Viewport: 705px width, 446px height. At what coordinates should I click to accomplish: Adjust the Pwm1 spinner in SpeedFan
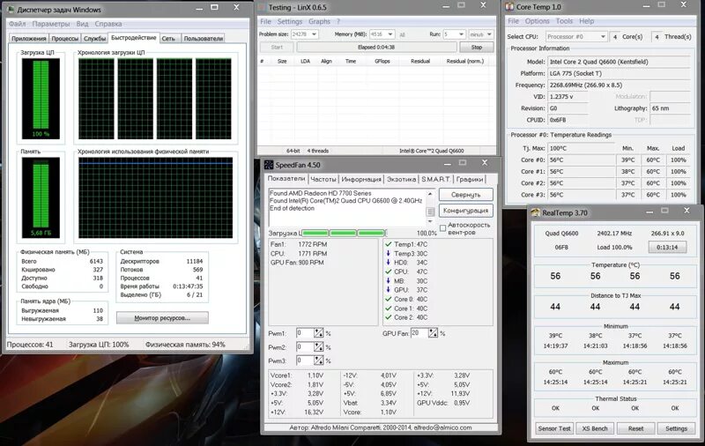318,333
